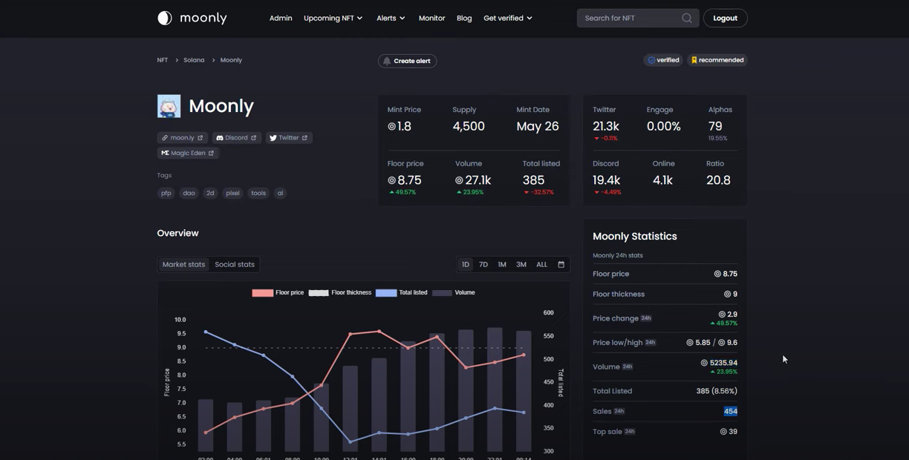Expand the Alerts dropdown menu
Image resolution: width=909 pixels, height=460 pixels.
point(391,18)
